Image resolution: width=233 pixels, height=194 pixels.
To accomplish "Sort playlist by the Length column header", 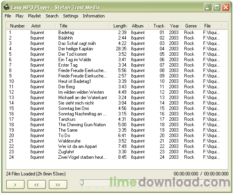I will tap(120, 26).
